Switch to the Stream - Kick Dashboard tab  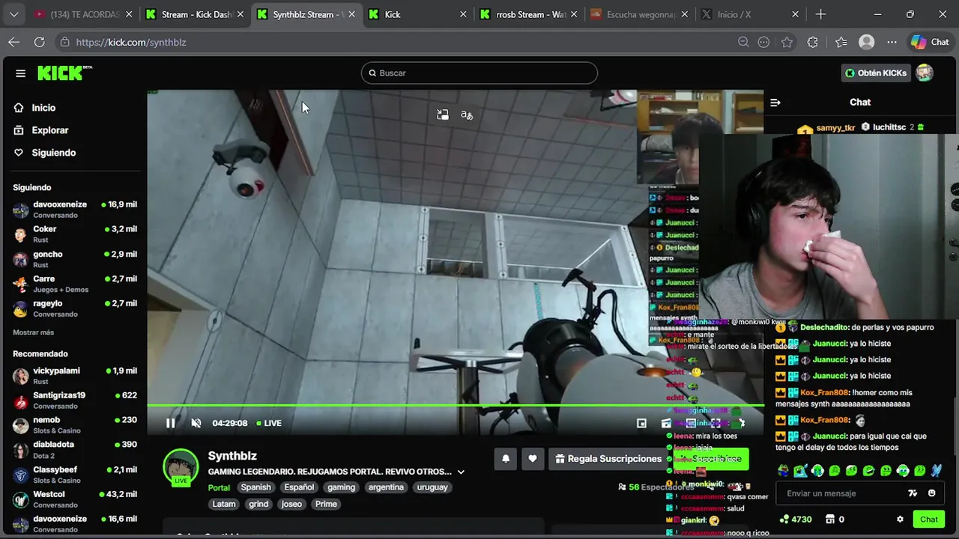pos(195,14)
